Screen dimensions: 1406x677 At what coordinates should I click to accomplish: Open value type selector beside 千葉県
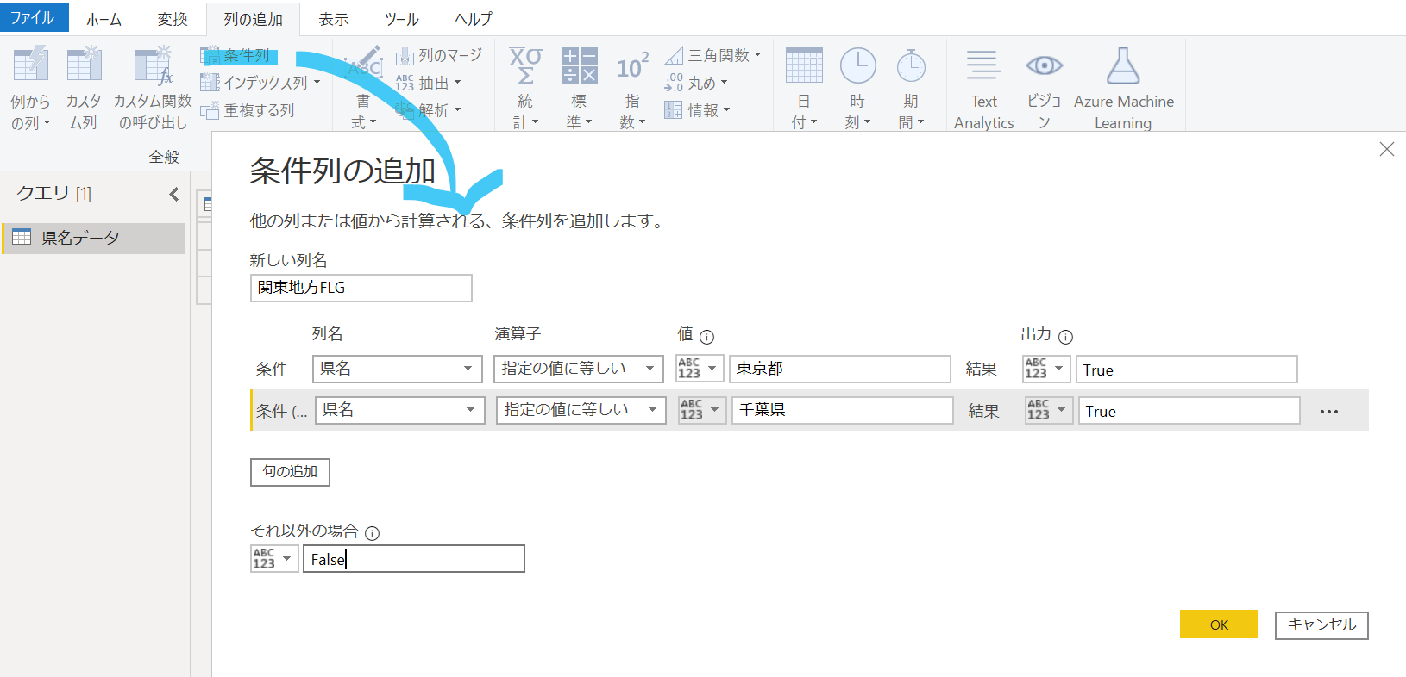tap(702, 410)
